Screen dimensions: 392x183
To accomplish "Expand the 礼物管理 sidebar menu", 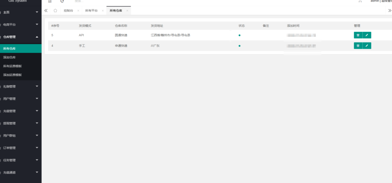I will (x=21, y=86).
